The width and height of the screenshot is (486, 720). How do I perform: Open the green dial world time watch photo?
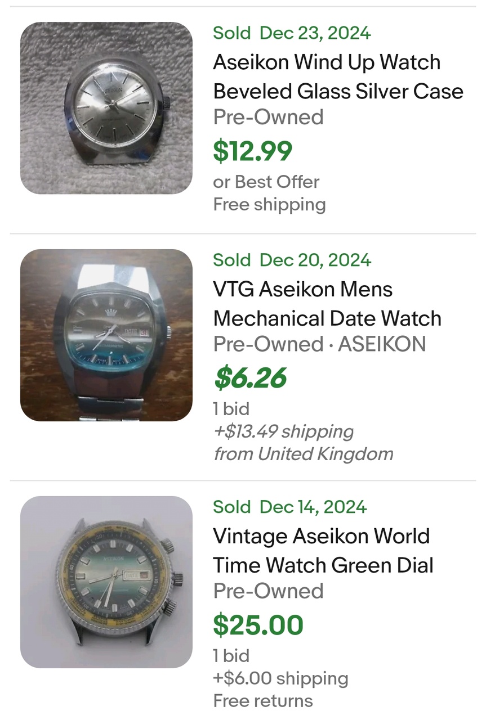[106, 582]
